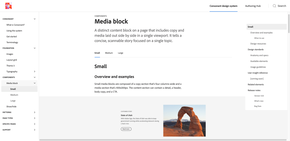Click the Delicate Arch photo
The width and height of the screenshot is (290, 141).
184,121
